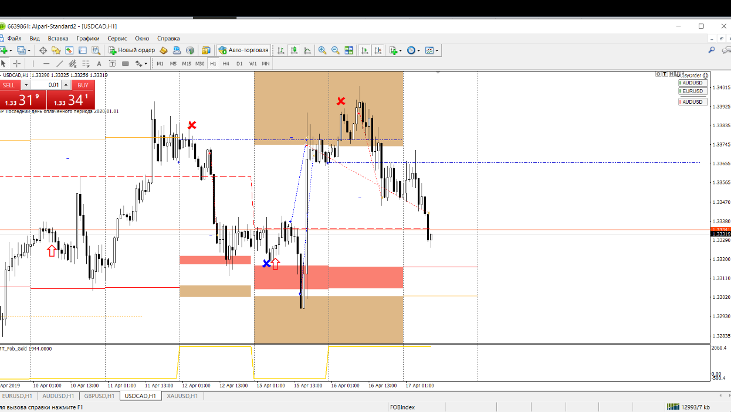Screen dimensions: 731x412
Task: Open the Графики menu
Action: (x=87, y=38)
